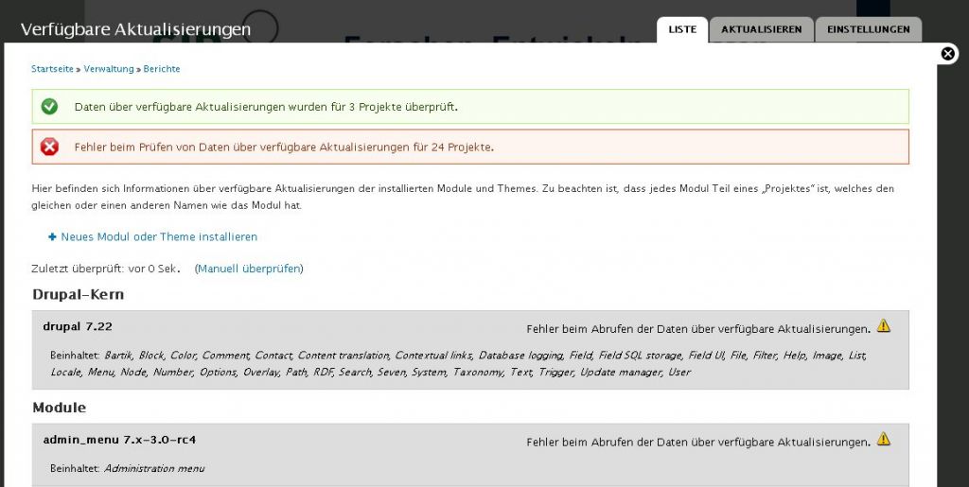The width and height of the screenshot is (969, 487).
Task: Close the overlay with the X icon
Action: (948, 54)
